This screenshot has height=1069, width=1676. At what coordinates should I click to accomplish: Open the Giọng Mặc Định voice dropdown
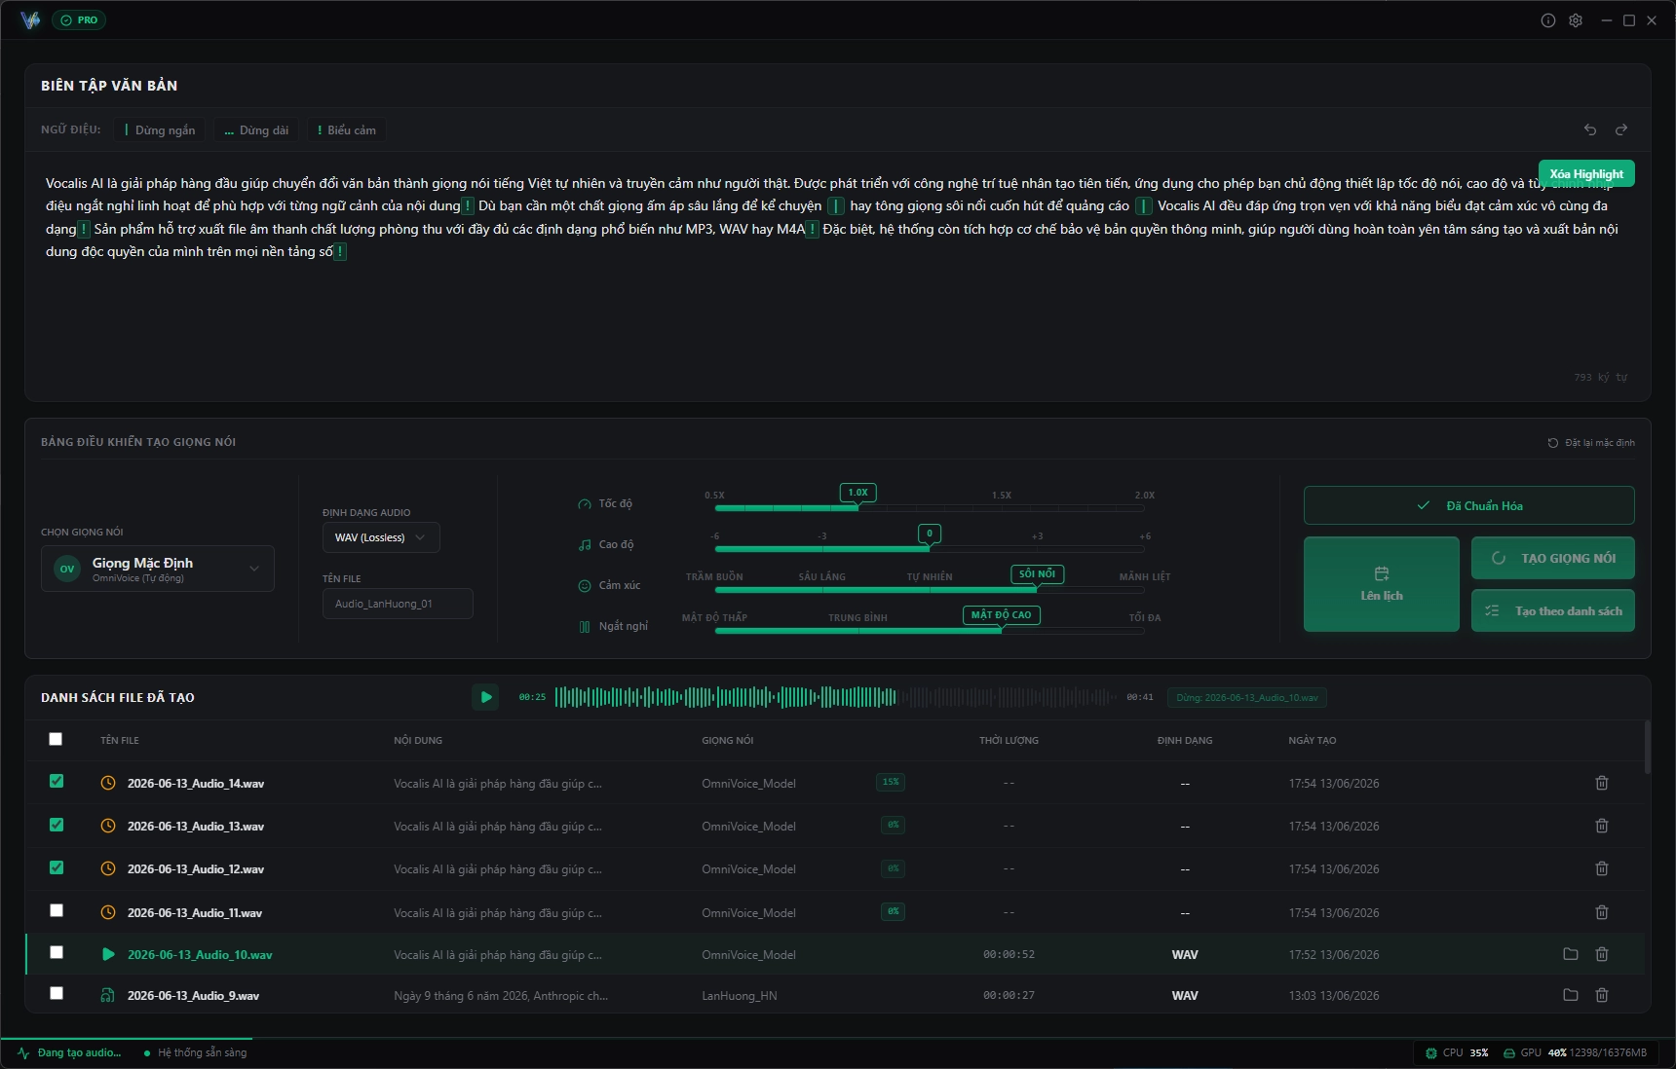(x=158, y=569)
